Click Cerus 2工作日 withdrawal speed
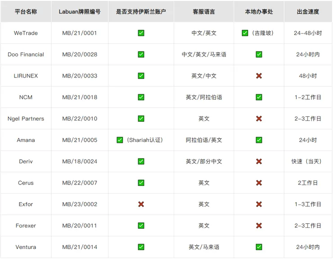333x259 pixels. coord(308,183)
